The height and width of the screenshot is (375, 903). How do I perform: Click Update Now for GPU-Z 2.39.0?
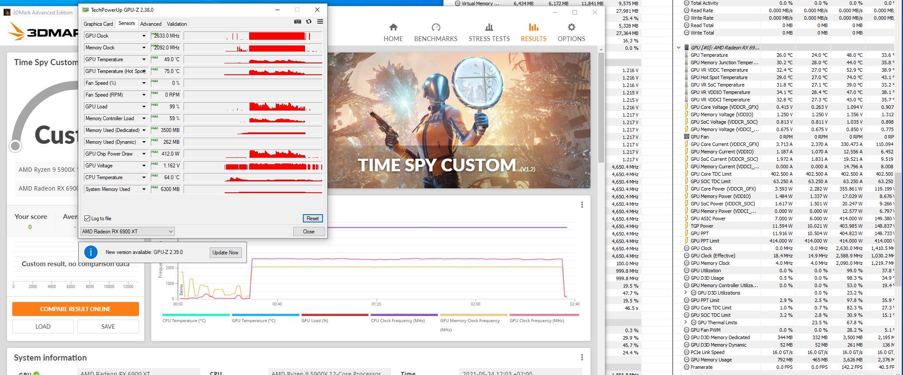coord(226,253)
